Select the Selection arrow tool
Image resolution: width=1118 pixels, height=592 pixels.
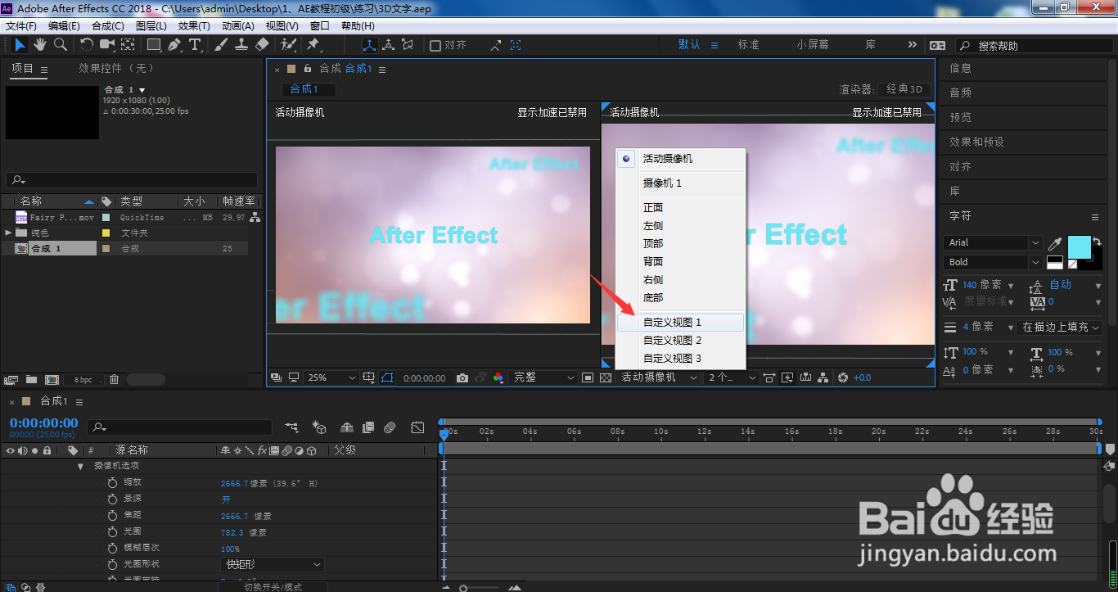[20, 44]
